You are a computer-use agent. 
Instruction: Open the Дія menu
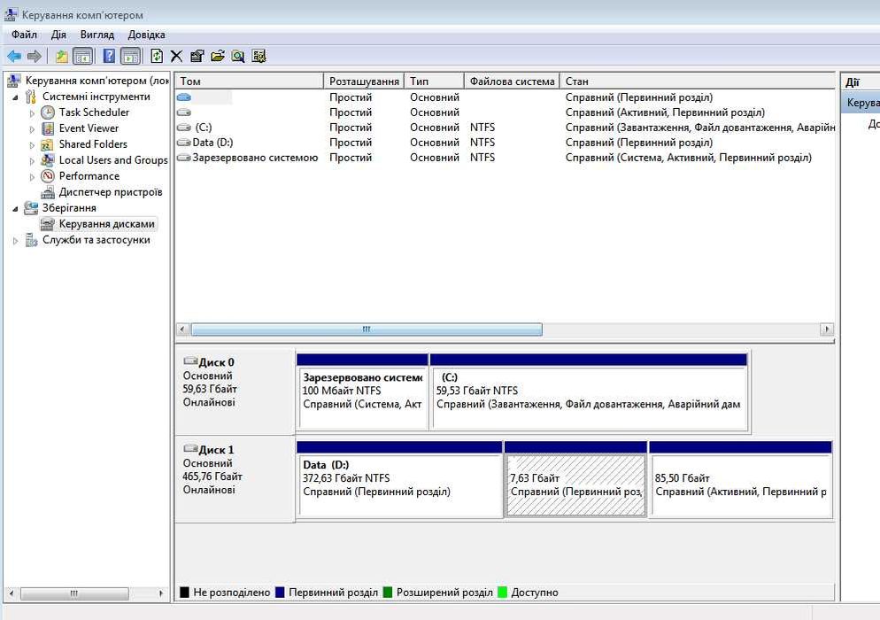pos(58,35)
